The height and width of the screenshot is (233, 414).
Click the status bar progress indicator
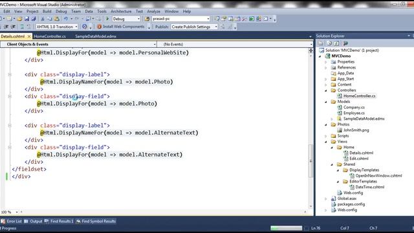[x=286, y=228]
